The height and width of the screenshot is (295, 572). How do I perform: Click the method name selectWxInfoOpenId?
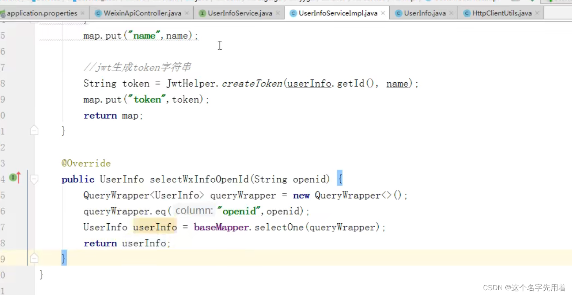[x=200, y=179]
